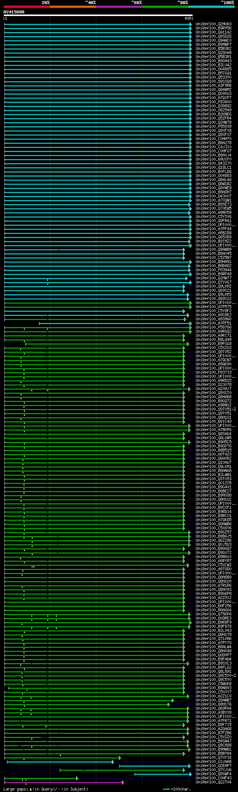This screenshot has height=792, width=238.
Task: Click the UniRef100_A9SMA0 label
Action: point(213,319)
